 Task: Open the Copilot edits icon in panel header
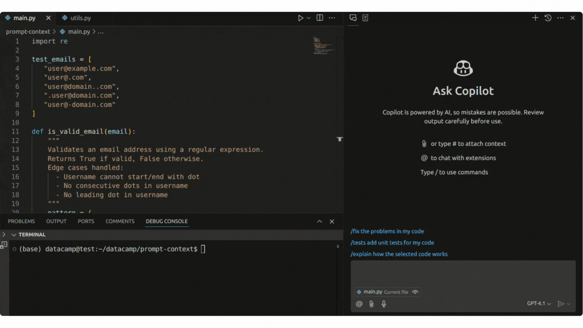[x=366, y=18]
